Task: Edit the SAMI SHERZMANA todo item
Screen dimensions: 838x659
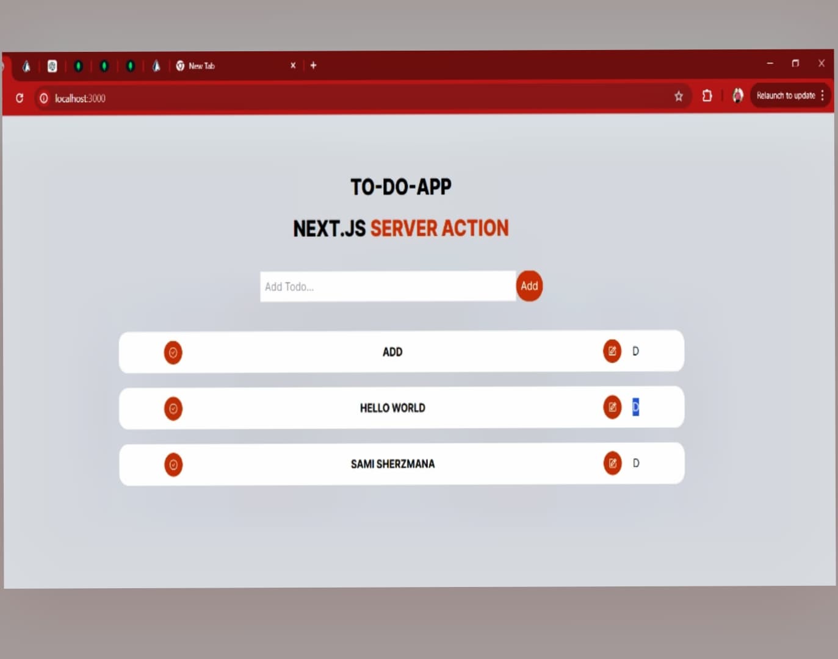Action: click(613, 463)
